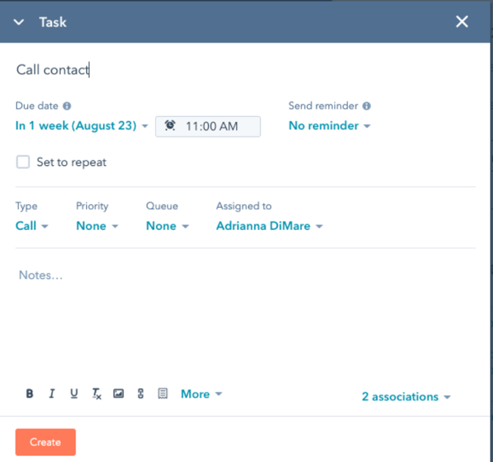
Task: Clear text formatting icon
Action: [x=96, y=394]
